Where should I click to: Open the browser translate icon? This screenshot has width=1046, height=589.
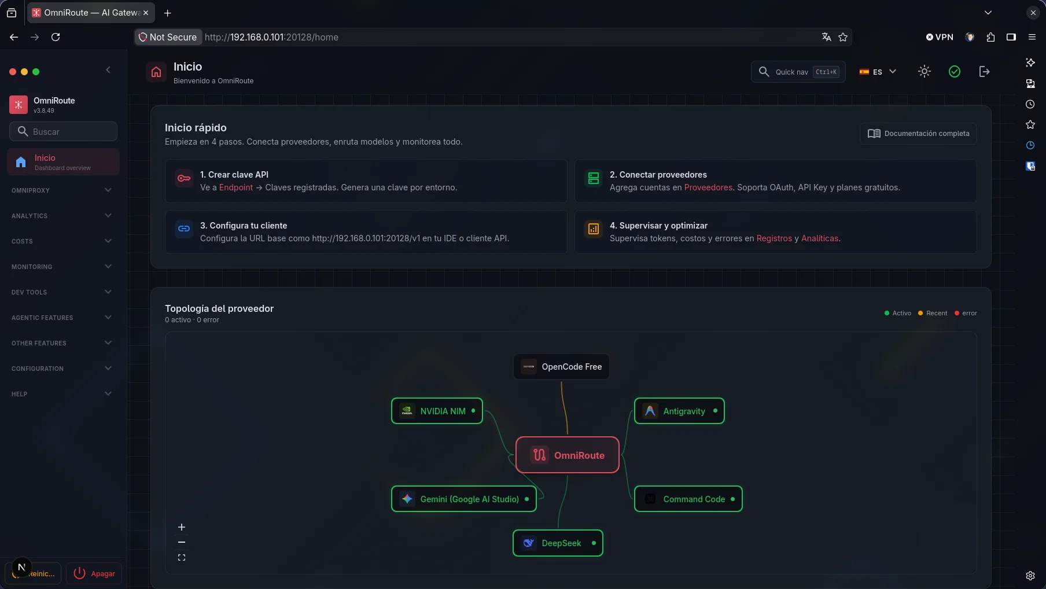point(827,37)
